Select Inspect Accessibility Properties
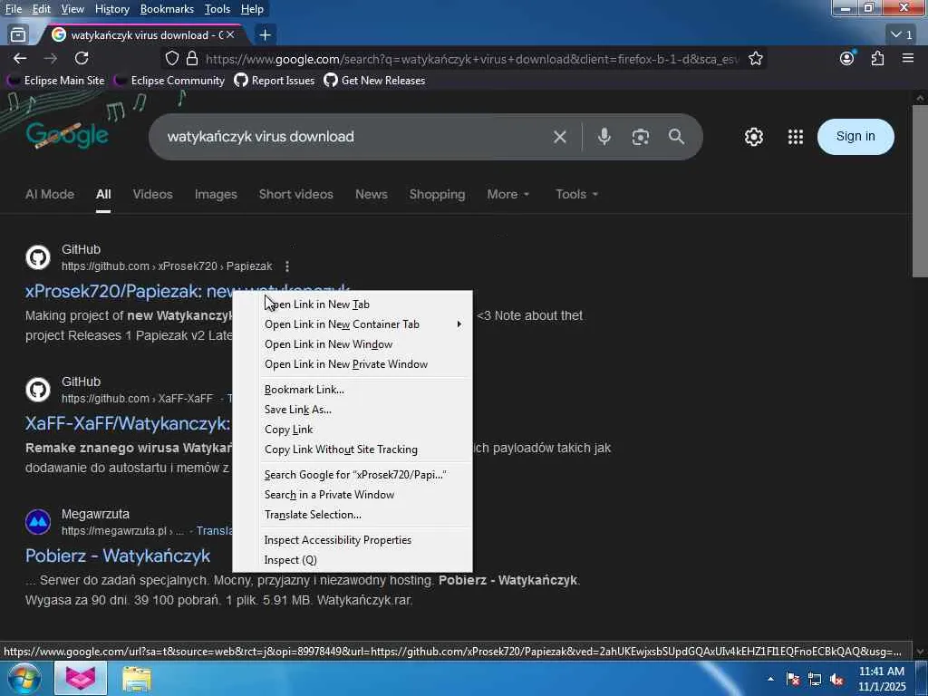This screenshot has height=696, width=928. (353, 540)
